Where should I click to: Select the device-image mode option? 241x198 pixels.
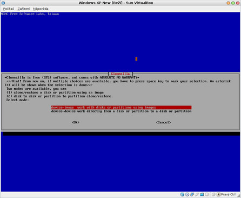click(121, 108)
